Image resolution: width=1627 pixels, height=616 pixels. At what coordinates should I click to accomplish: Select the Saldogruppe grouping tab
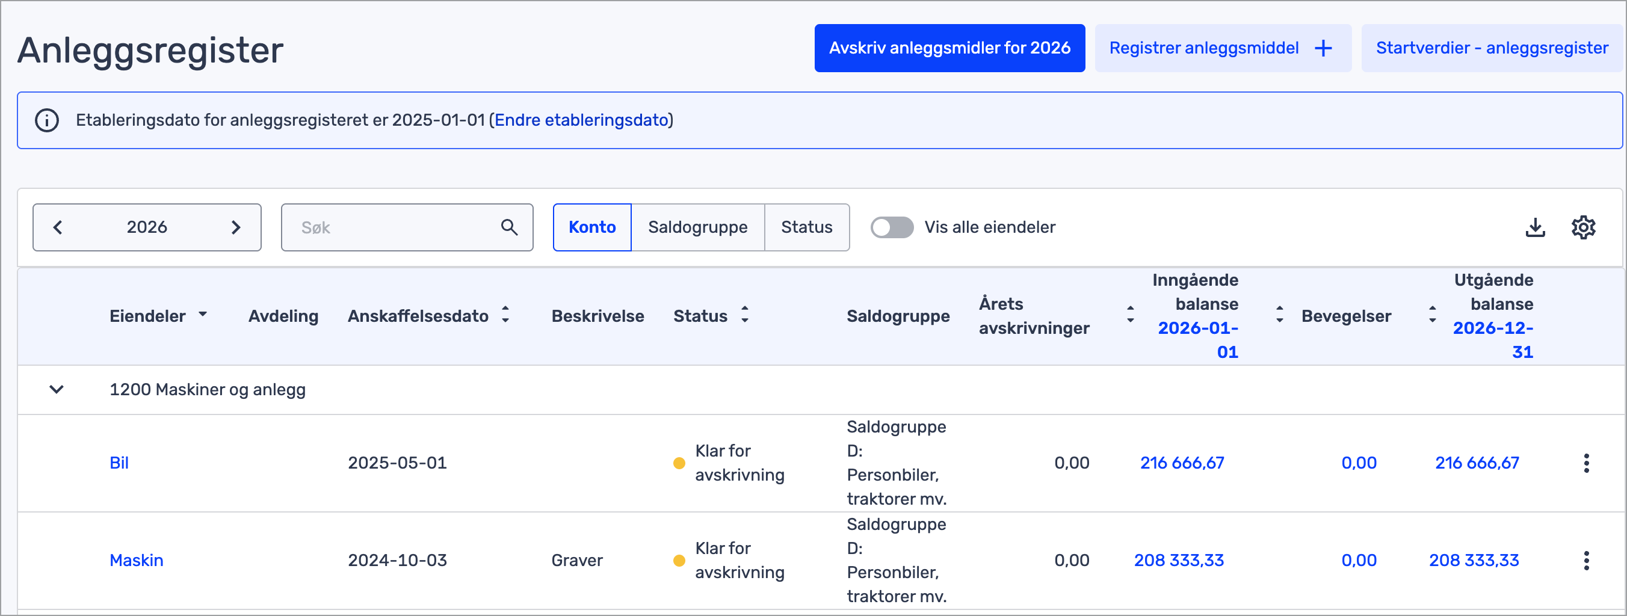point(697,227)
